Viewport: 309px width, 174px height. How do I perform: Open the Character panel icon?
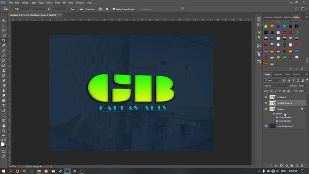pos(259,32)
